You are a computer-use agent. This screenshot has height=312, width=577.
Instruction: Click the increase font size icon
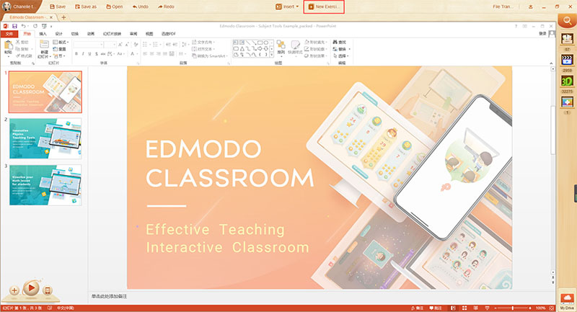[120, 45]
